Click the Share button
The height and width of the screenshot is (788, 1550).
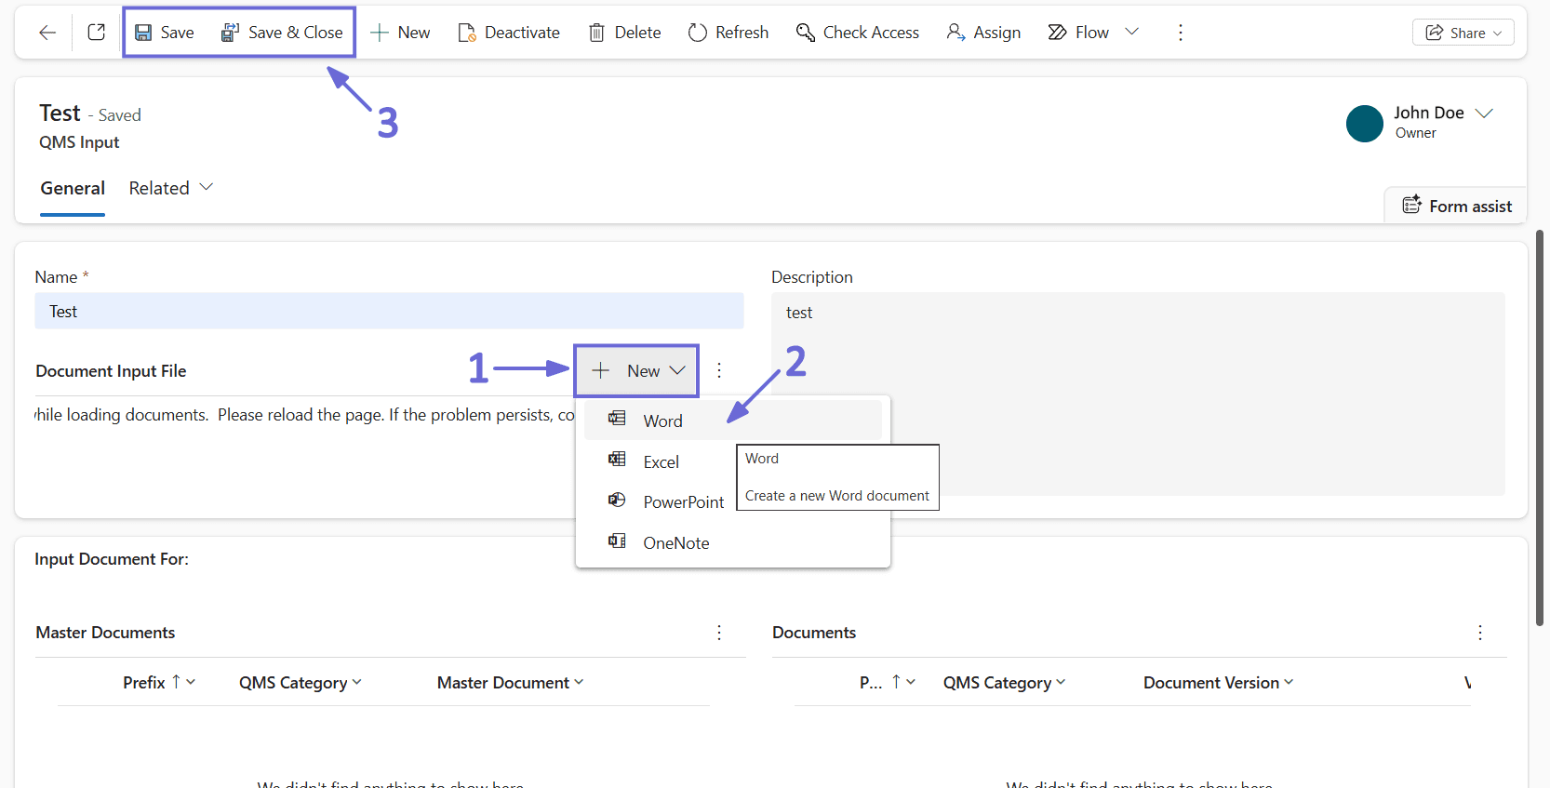click(x=1463, y=33)
